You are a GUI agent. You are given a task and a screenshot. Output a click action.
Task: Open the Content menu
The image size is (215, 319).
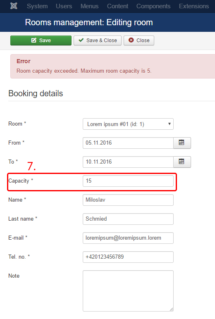coord(117,6)
